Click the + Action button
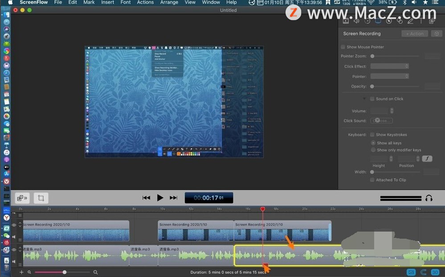 pos(415,33)
